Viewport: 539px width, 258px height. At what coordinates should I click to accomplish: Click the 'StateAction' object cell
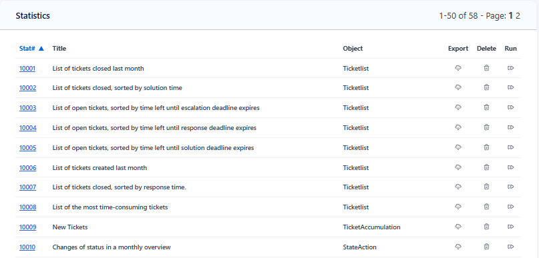pyautogui.click(x=359, y=247)
